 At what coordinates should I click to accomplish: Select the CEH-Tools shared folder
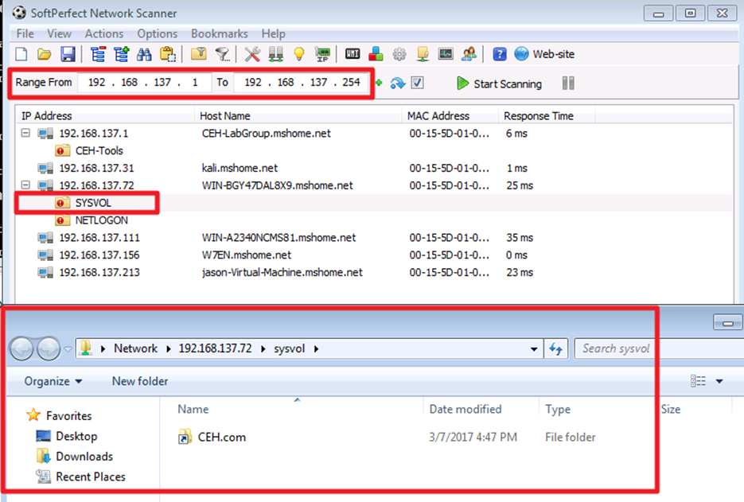pyautogui.click(x=90, y=150)
